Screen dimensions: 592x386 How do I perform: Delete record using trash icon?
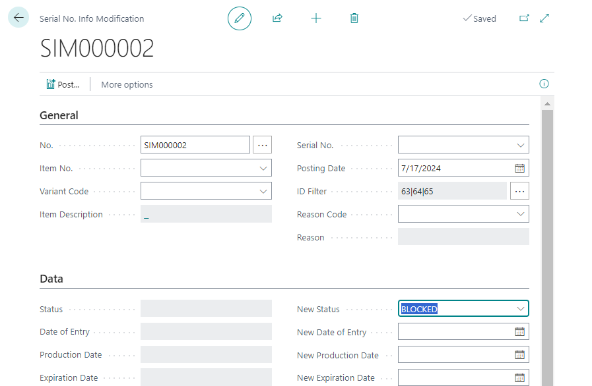click(x=354, y=18)
